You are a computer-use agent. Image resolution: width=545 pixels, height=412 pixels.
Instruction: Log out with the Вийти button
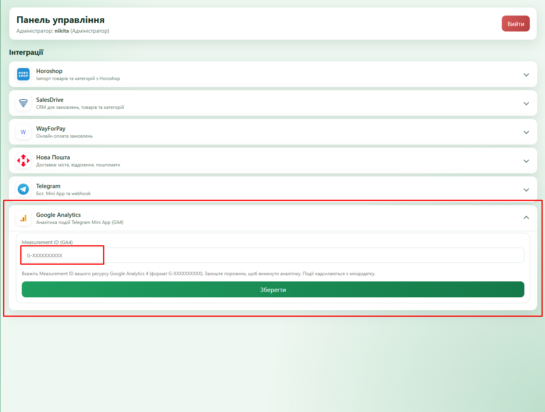516,24
